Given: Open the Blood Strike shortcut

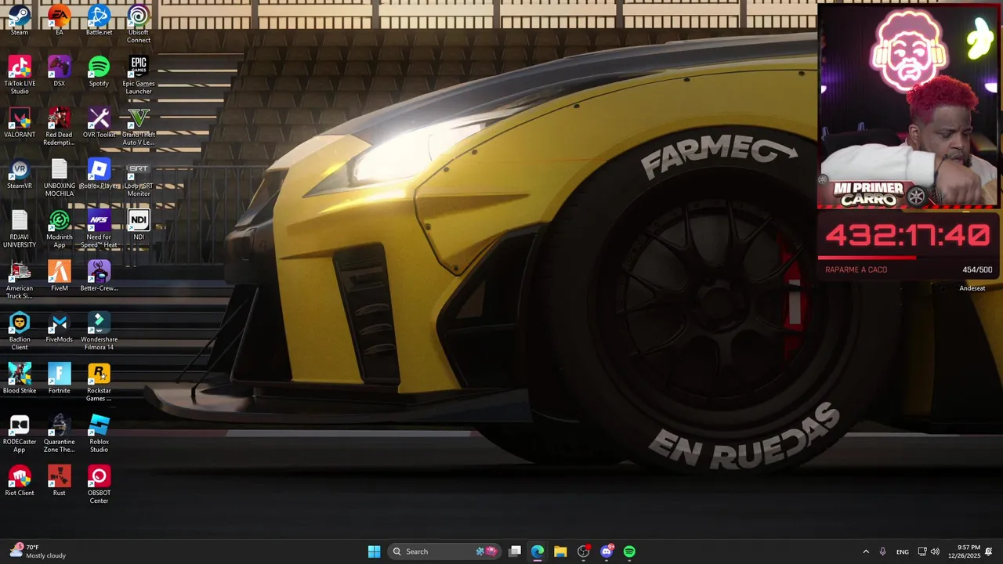Looking at the screenshot, I should click(20, 378).
